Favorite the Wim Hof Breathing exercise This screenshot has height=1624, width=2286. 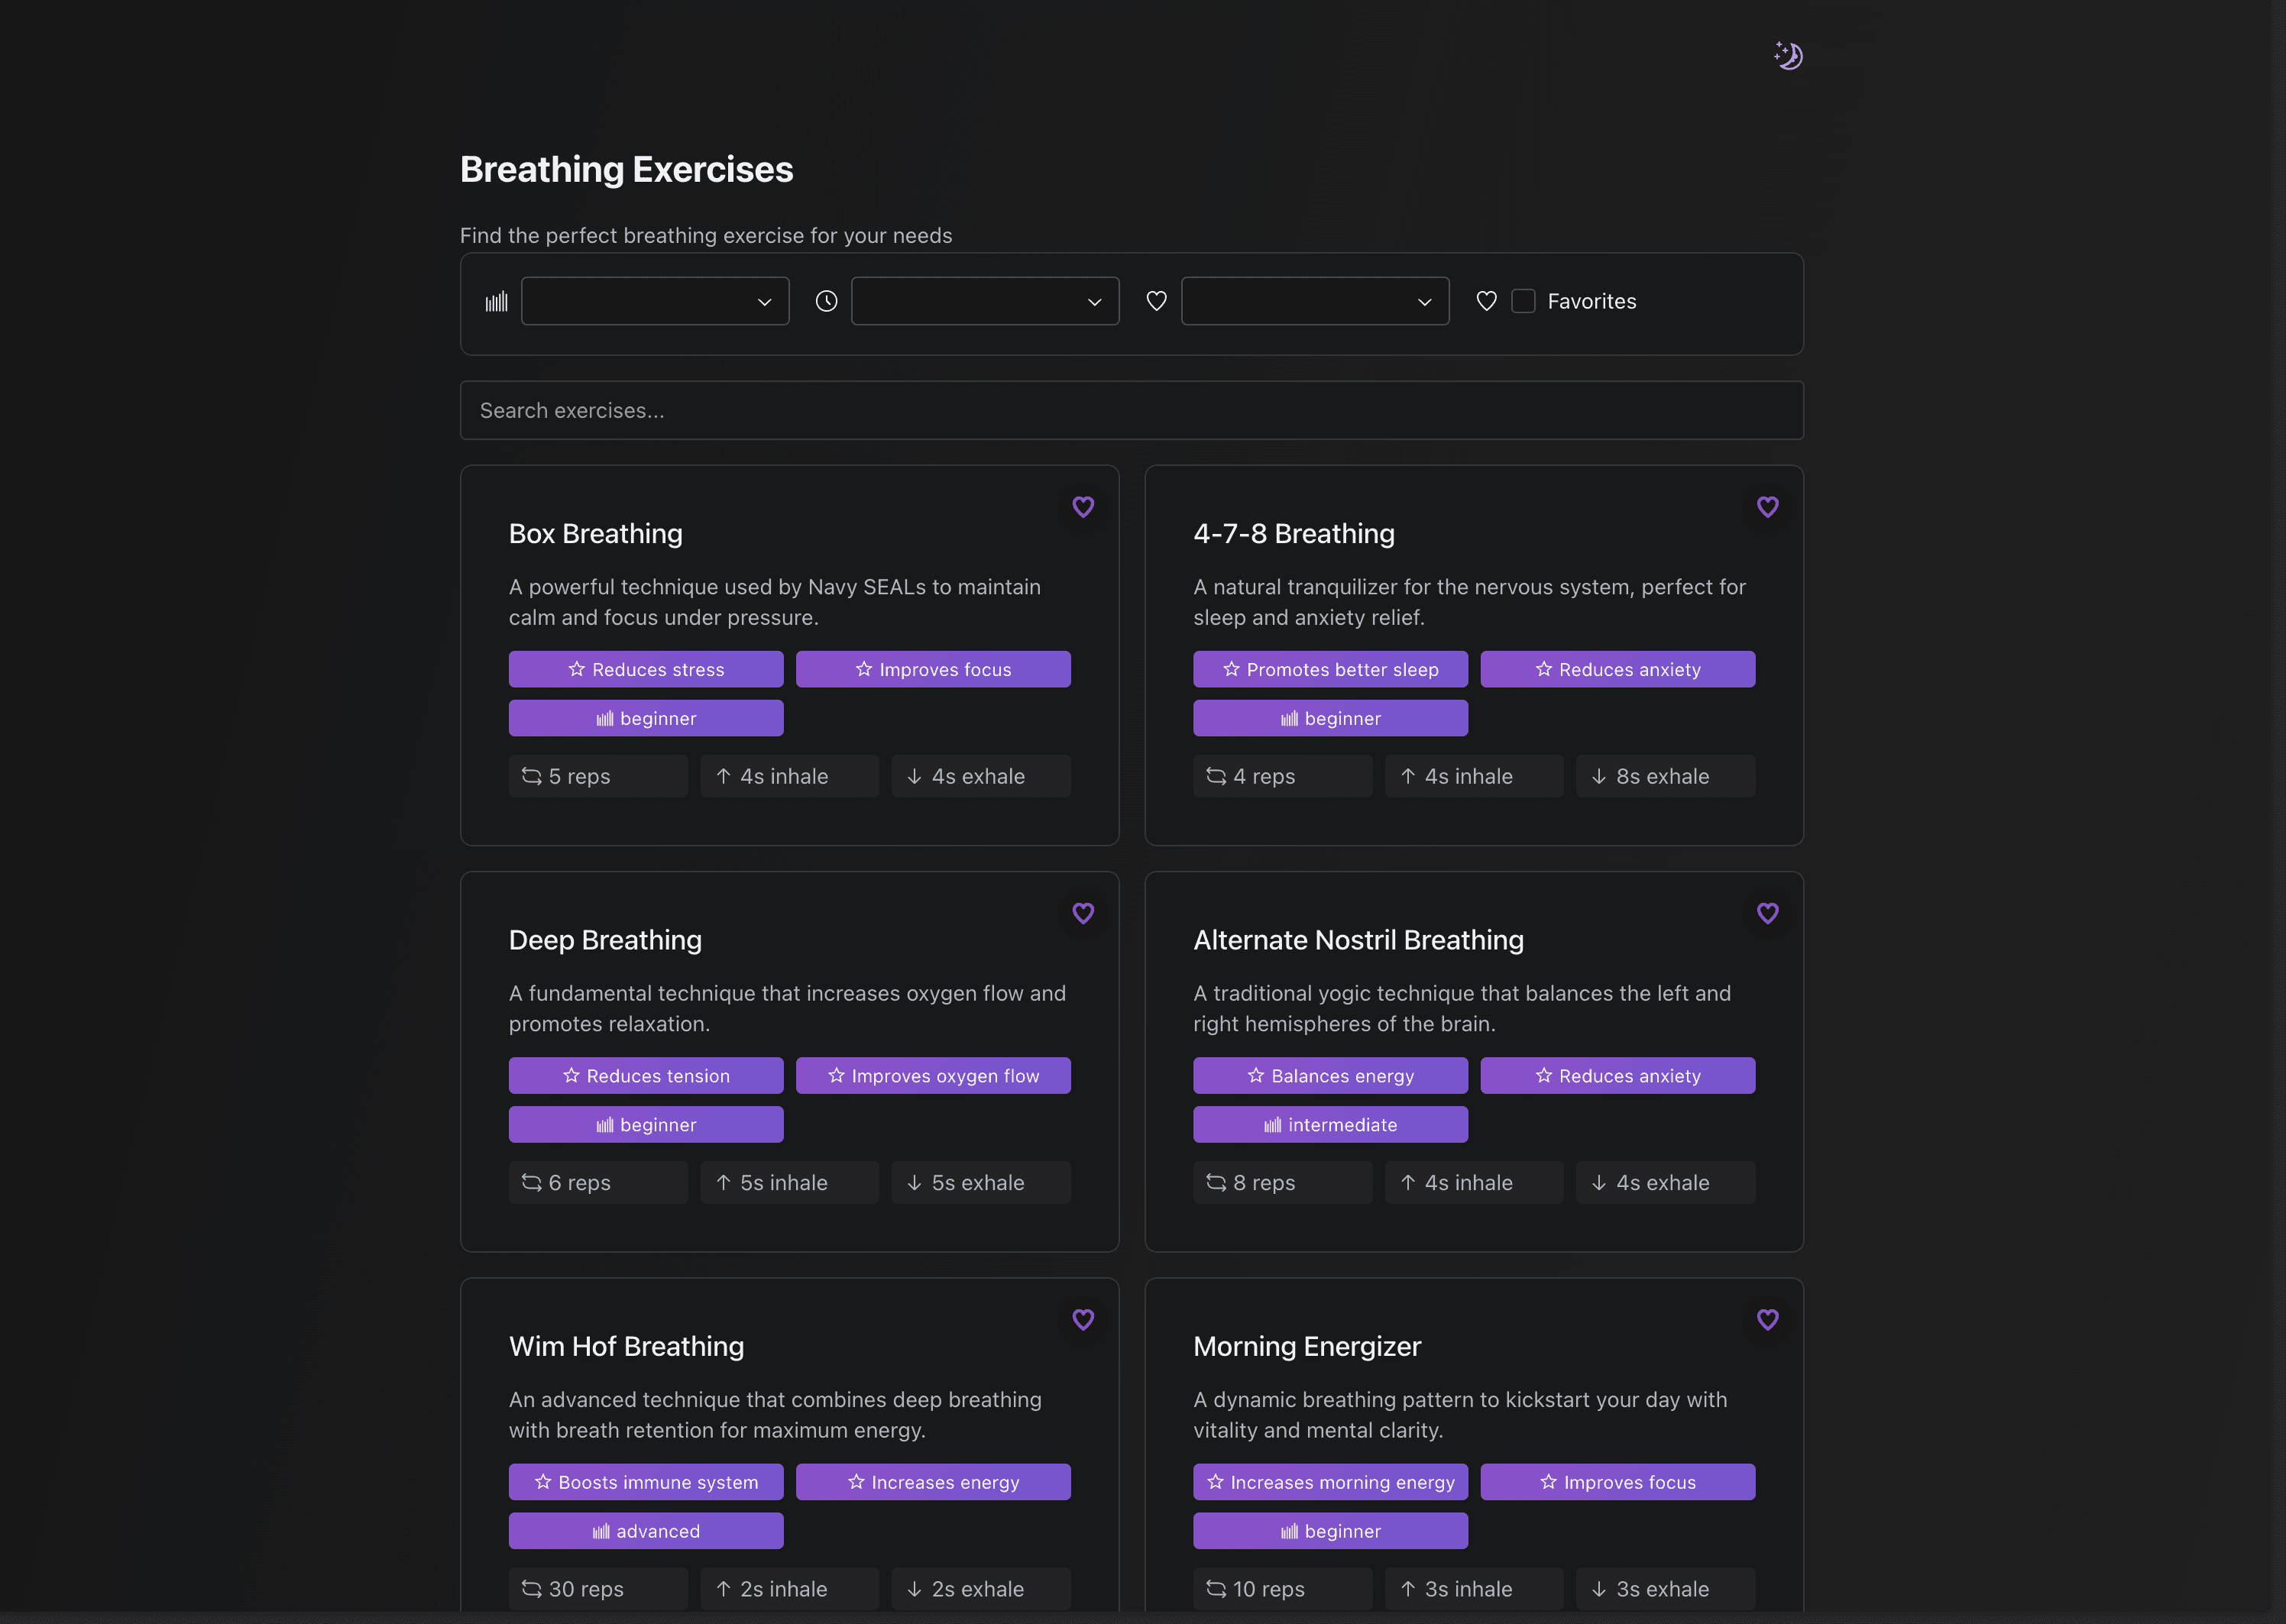click(x=1083, y=1320)
